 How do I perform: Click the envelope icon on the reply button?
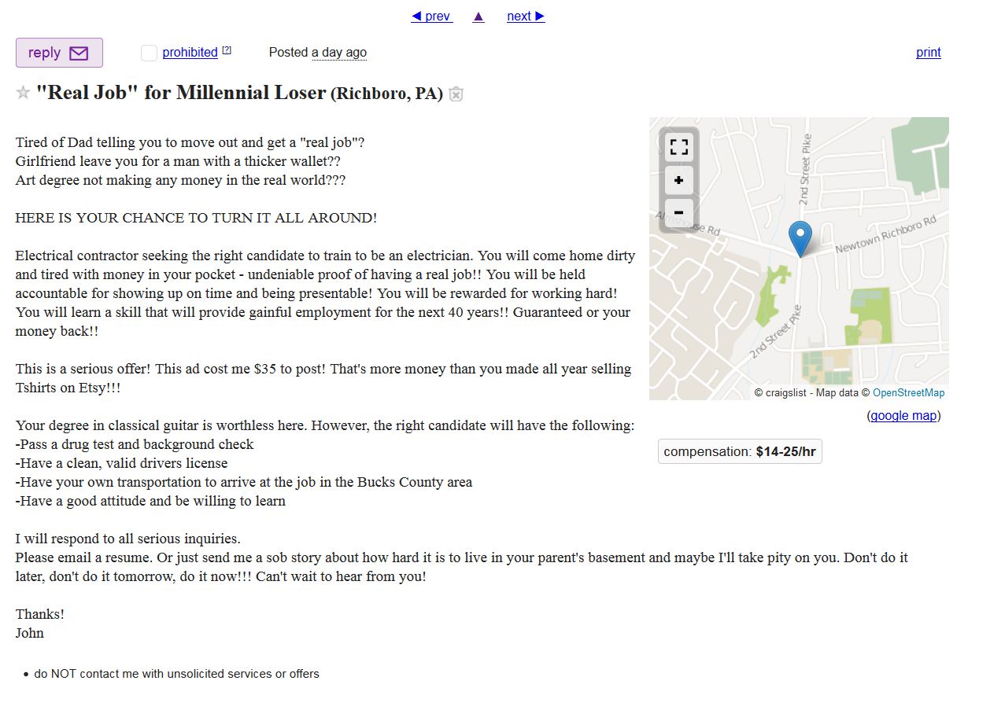(x=79, y=52)
